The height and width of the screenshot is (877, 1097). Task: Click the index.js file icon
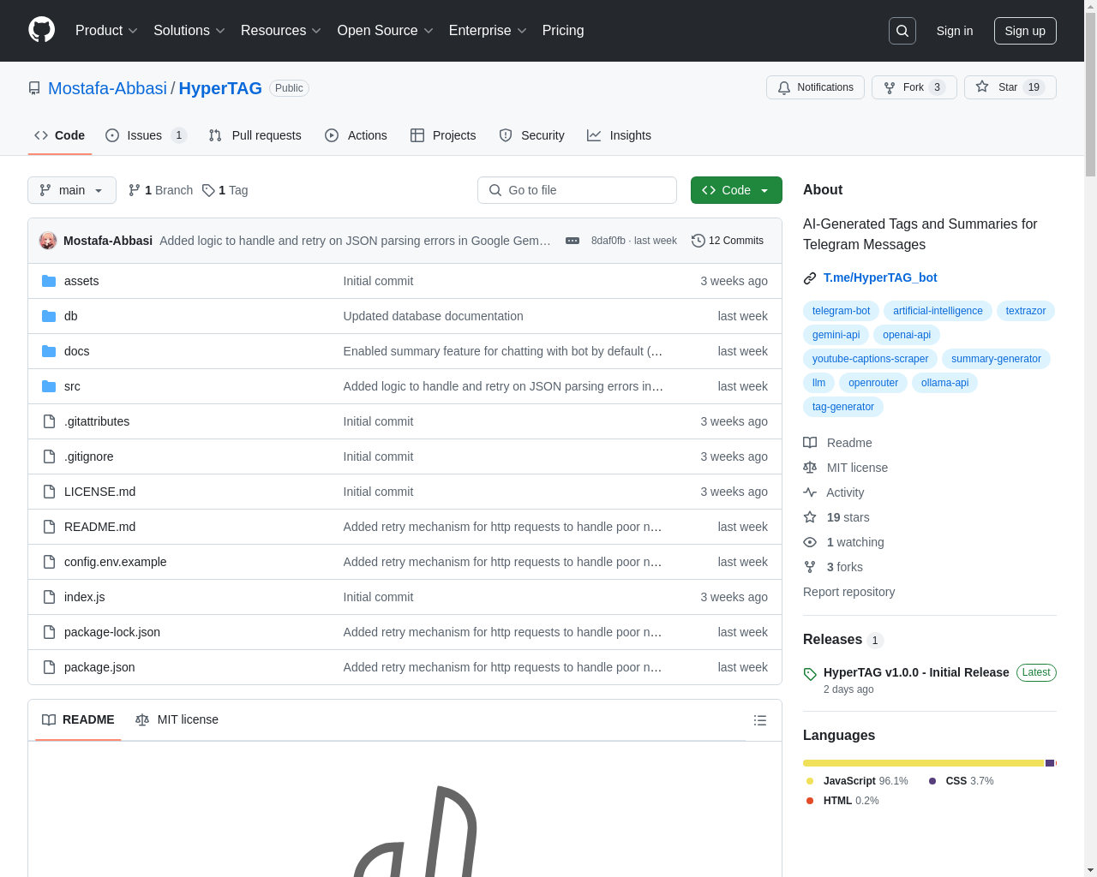(49, 597)
